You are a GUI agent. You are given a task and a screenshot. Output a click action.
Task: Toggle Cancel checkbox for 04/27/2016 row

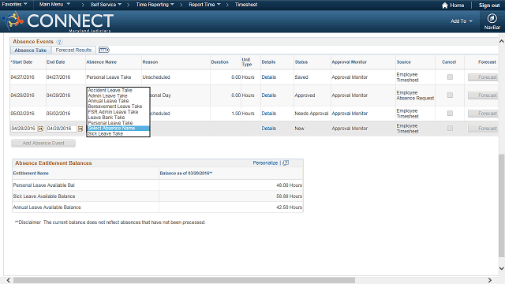coord(450,77)
